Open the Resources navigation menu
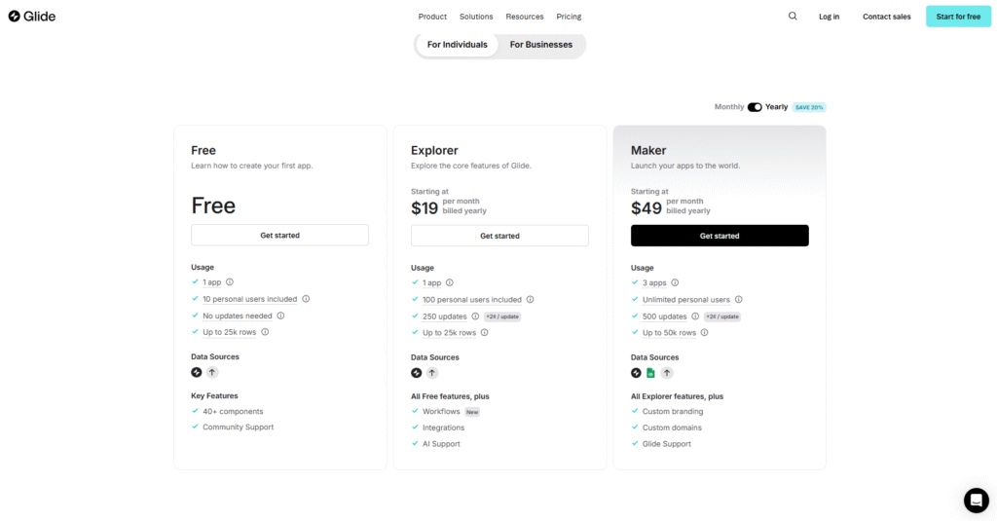The width and height of the screenshot is (997, 521). click(525, 17)
